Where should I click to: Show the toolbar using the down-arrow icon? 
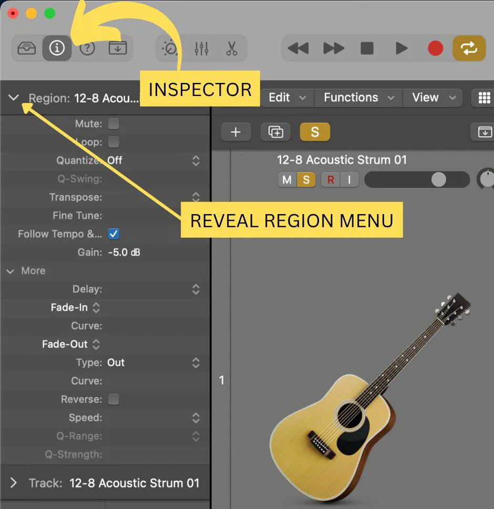118,48
